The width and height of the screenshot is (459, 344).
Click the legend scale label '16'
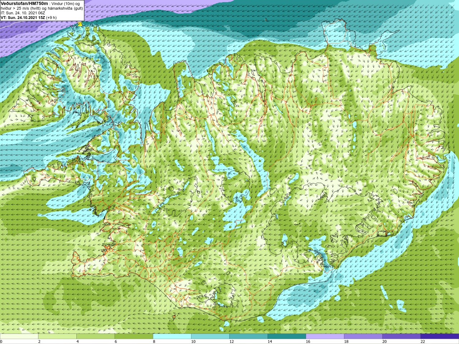308,341
